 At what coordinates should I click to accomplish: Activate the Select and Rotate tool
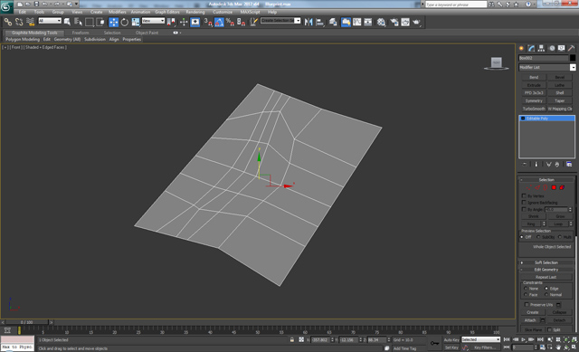125,22
